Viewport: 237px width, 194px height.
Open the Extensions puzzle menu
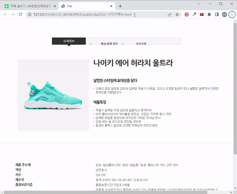tap(209, 15)
